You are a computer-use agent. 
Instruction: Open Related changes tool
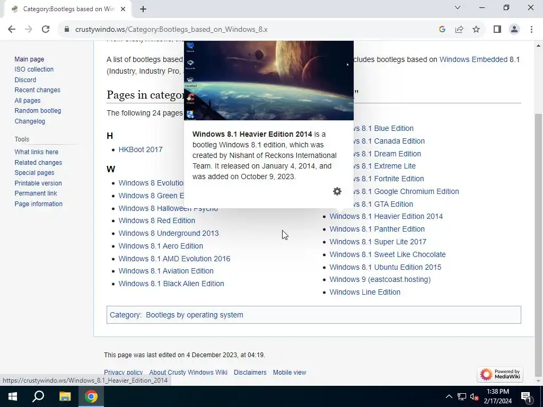38,162
